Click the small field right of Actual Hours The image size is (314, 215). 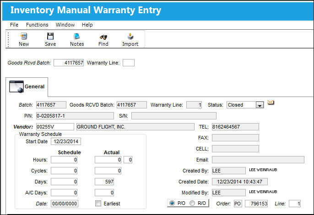(x=128, y=160)
